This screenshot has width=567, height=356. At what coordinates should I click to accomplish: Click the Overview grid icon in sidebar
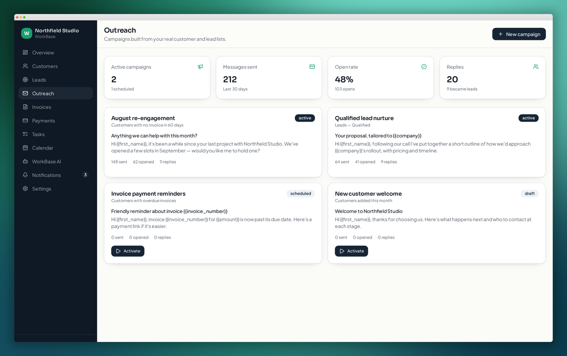tap(25, 52)
